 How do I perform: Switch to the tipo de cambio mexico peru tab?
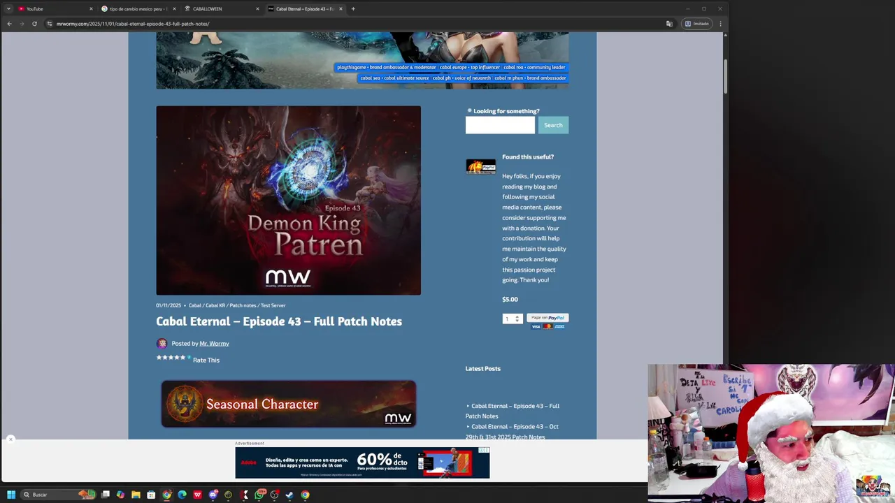138,9
